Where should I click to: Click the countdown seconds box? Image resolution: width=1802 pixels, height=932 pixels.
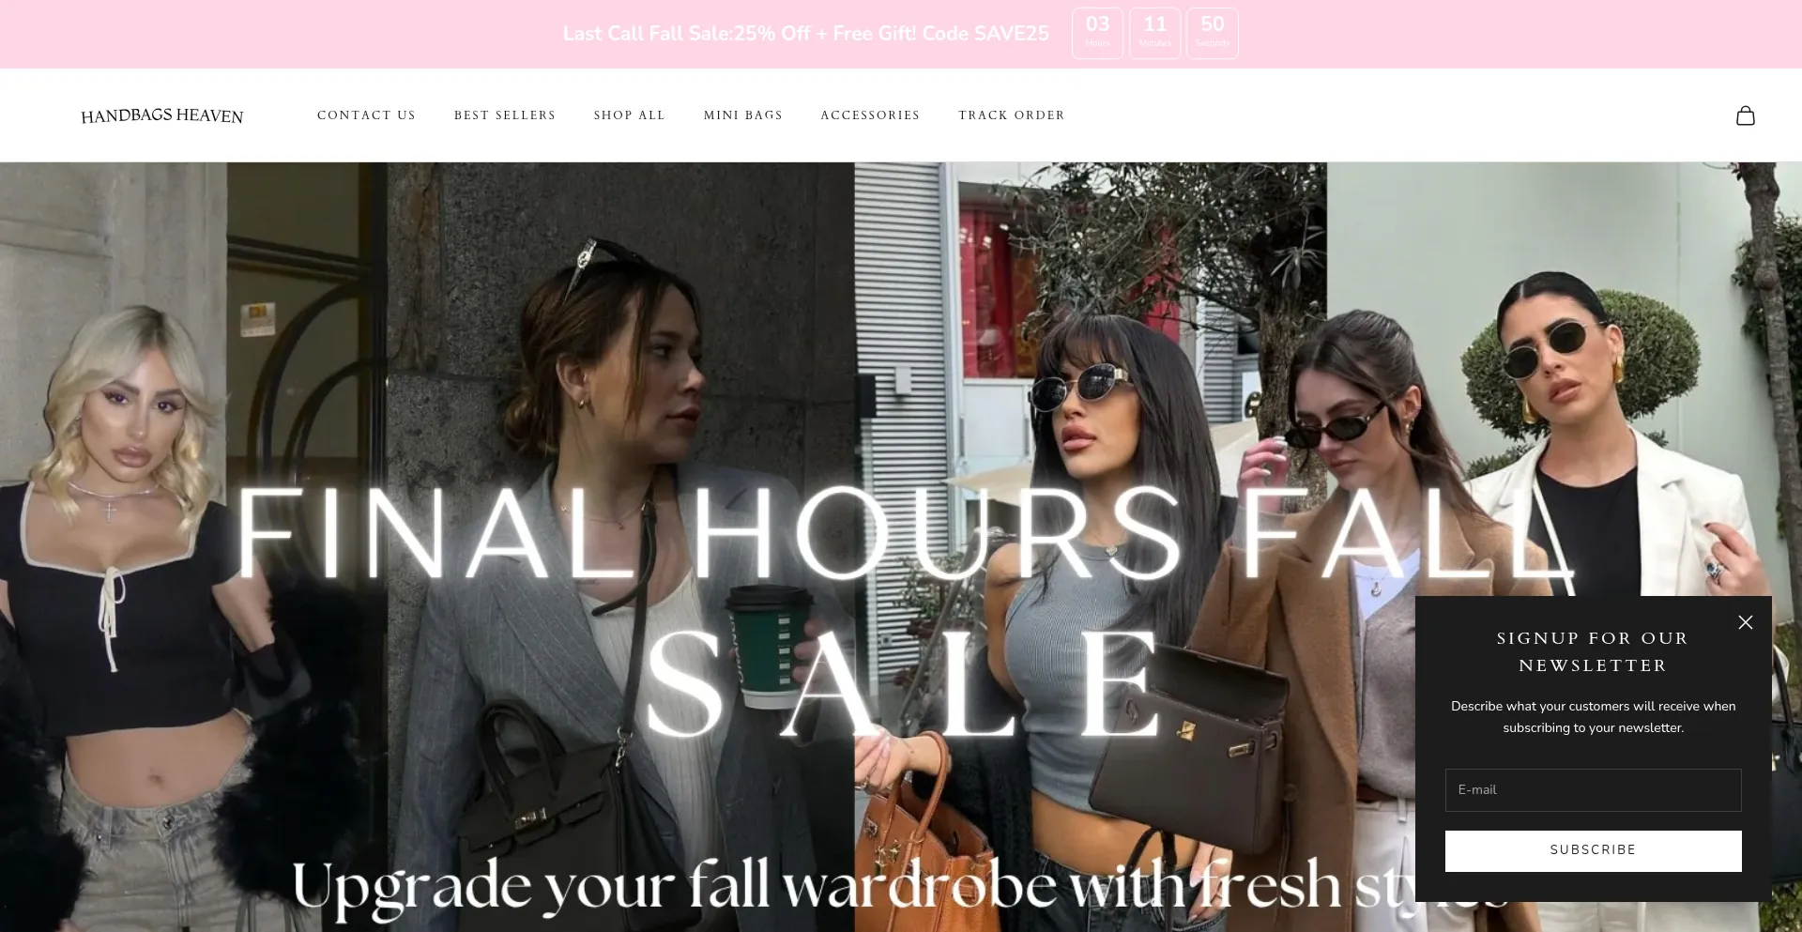tap(1213, 34)
